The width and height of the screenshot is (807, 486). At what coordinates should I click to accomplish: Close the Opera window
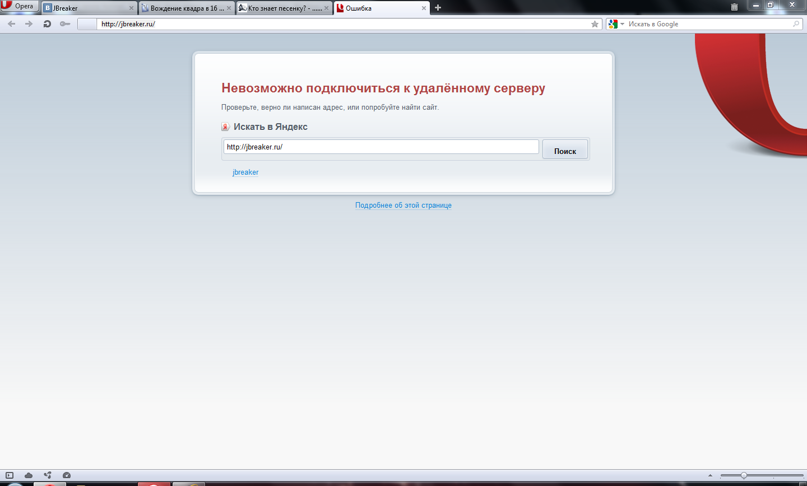coord(792,5)
